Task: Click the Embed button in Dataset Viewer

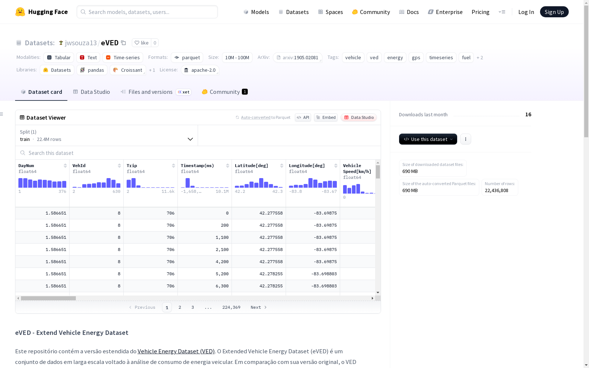Action: (x=326, y=117)
